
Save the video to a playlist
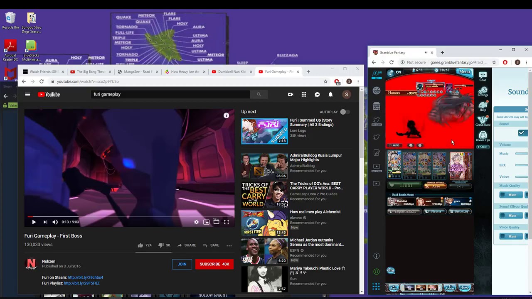pyautogui.click(x=211, y=245)
